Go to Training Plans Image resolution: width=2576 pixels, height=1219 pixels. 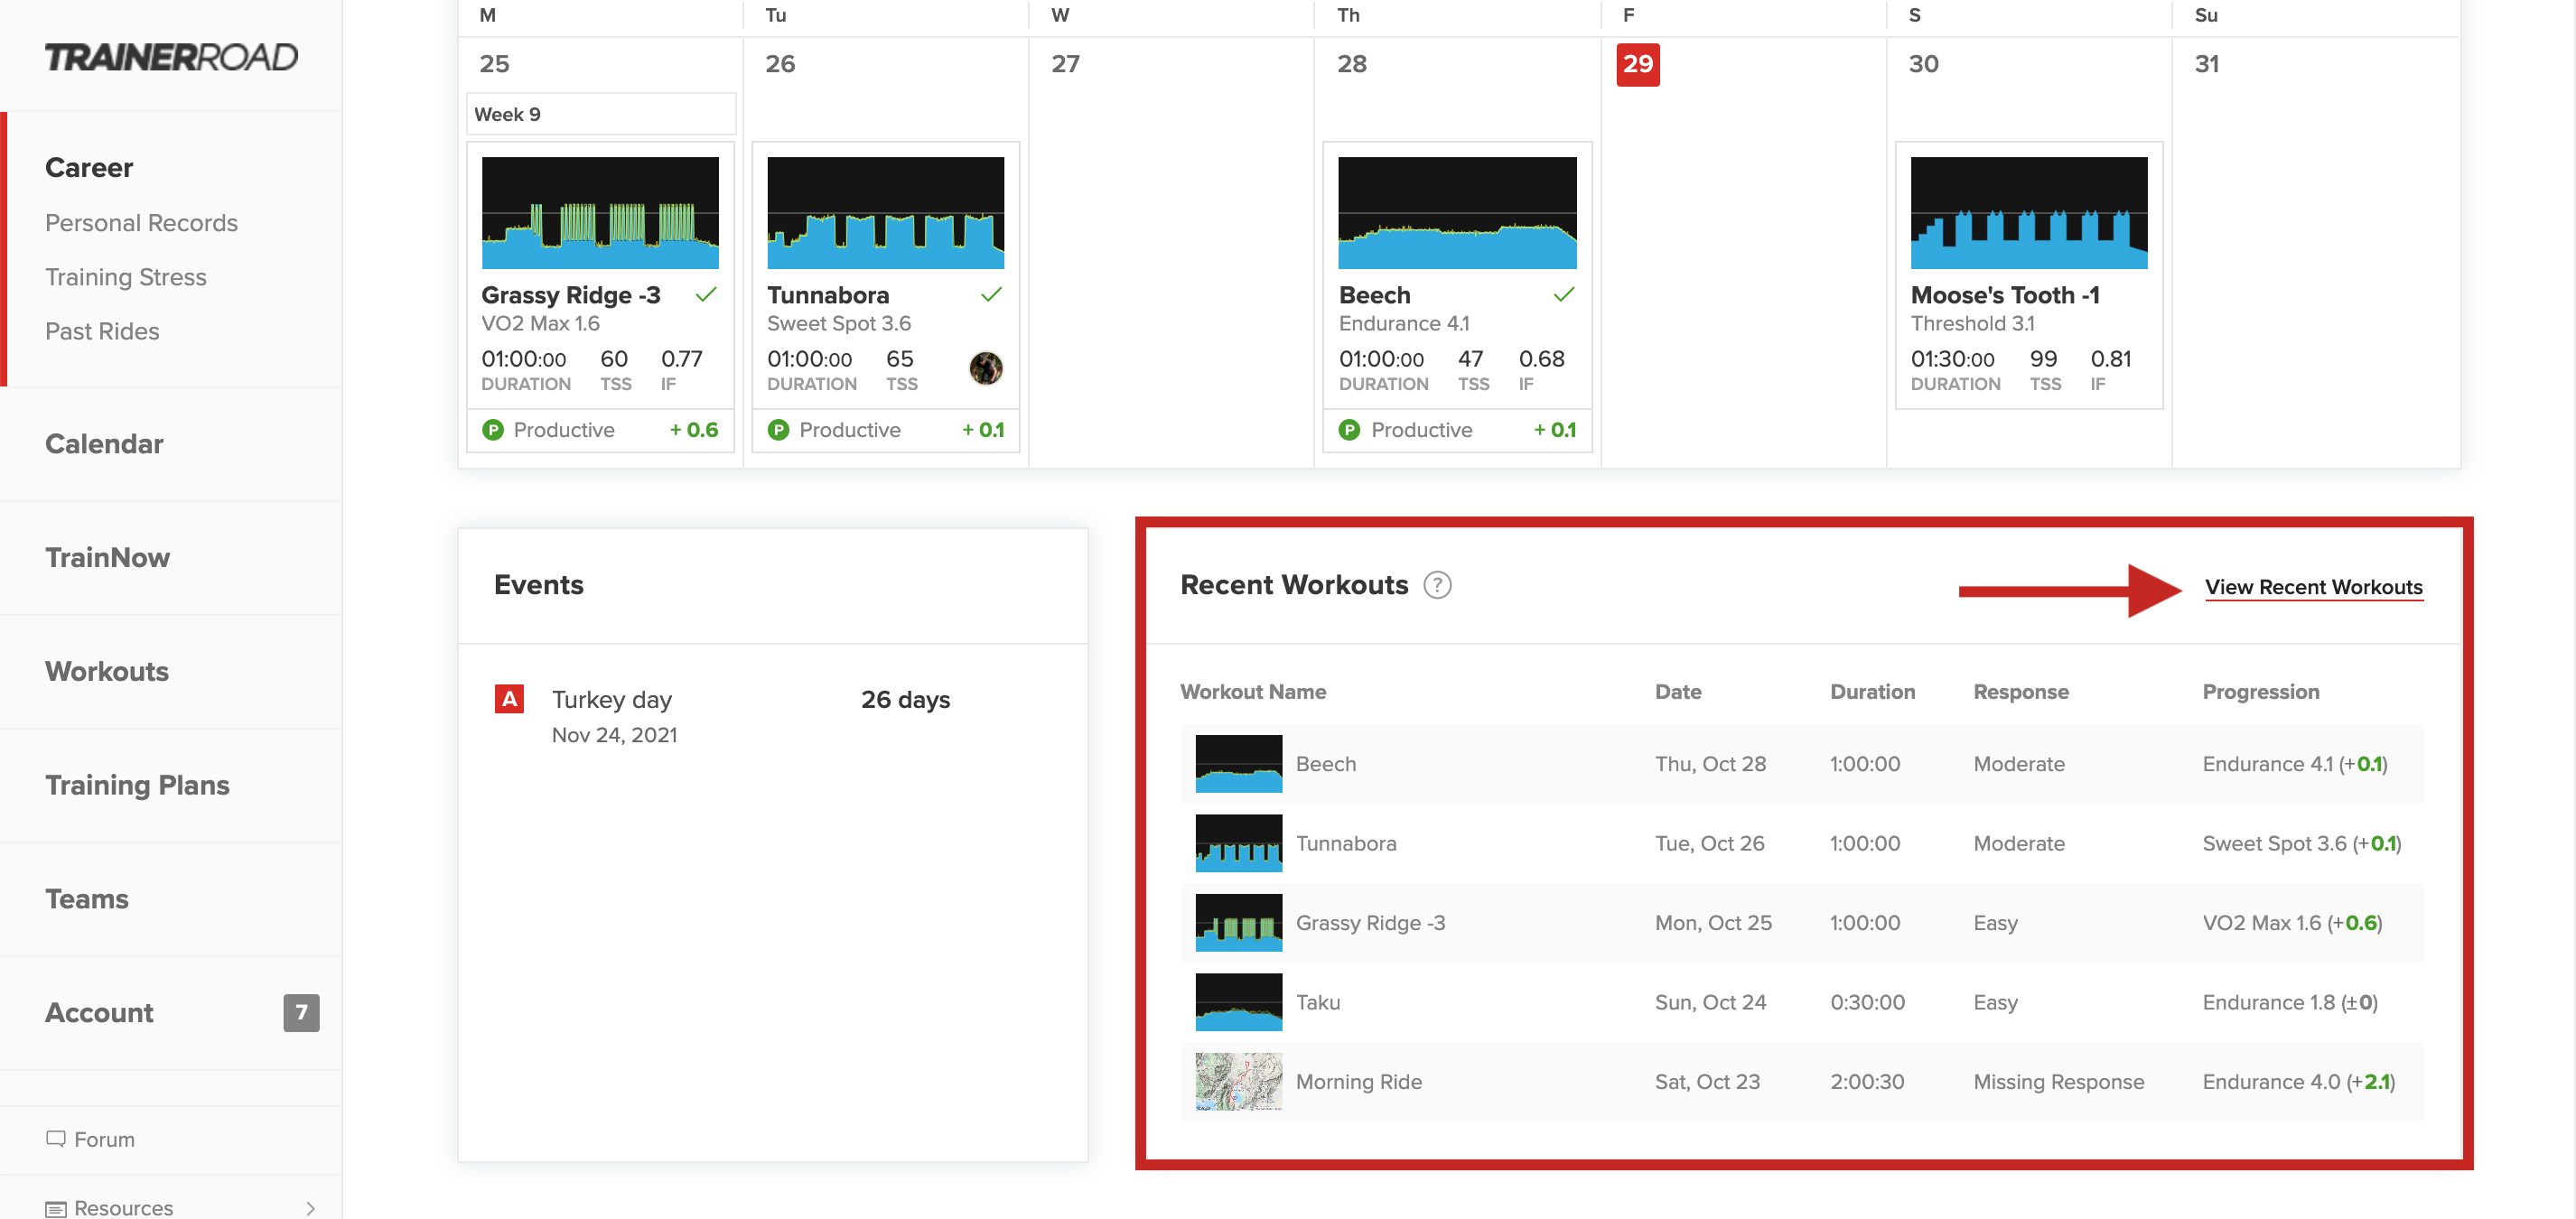tap(137, 785)
